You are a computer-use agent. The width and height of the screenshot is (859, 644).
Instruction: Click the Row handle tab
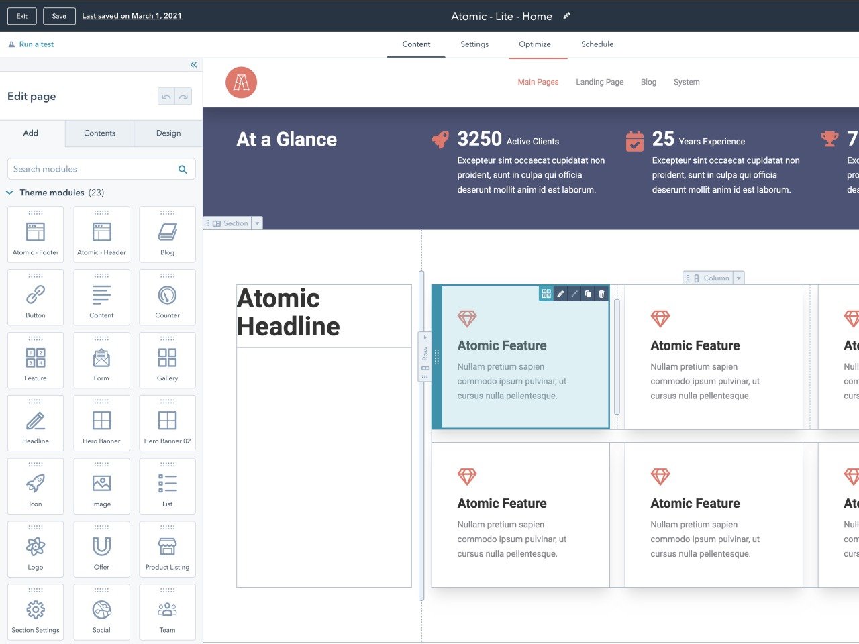425,356
